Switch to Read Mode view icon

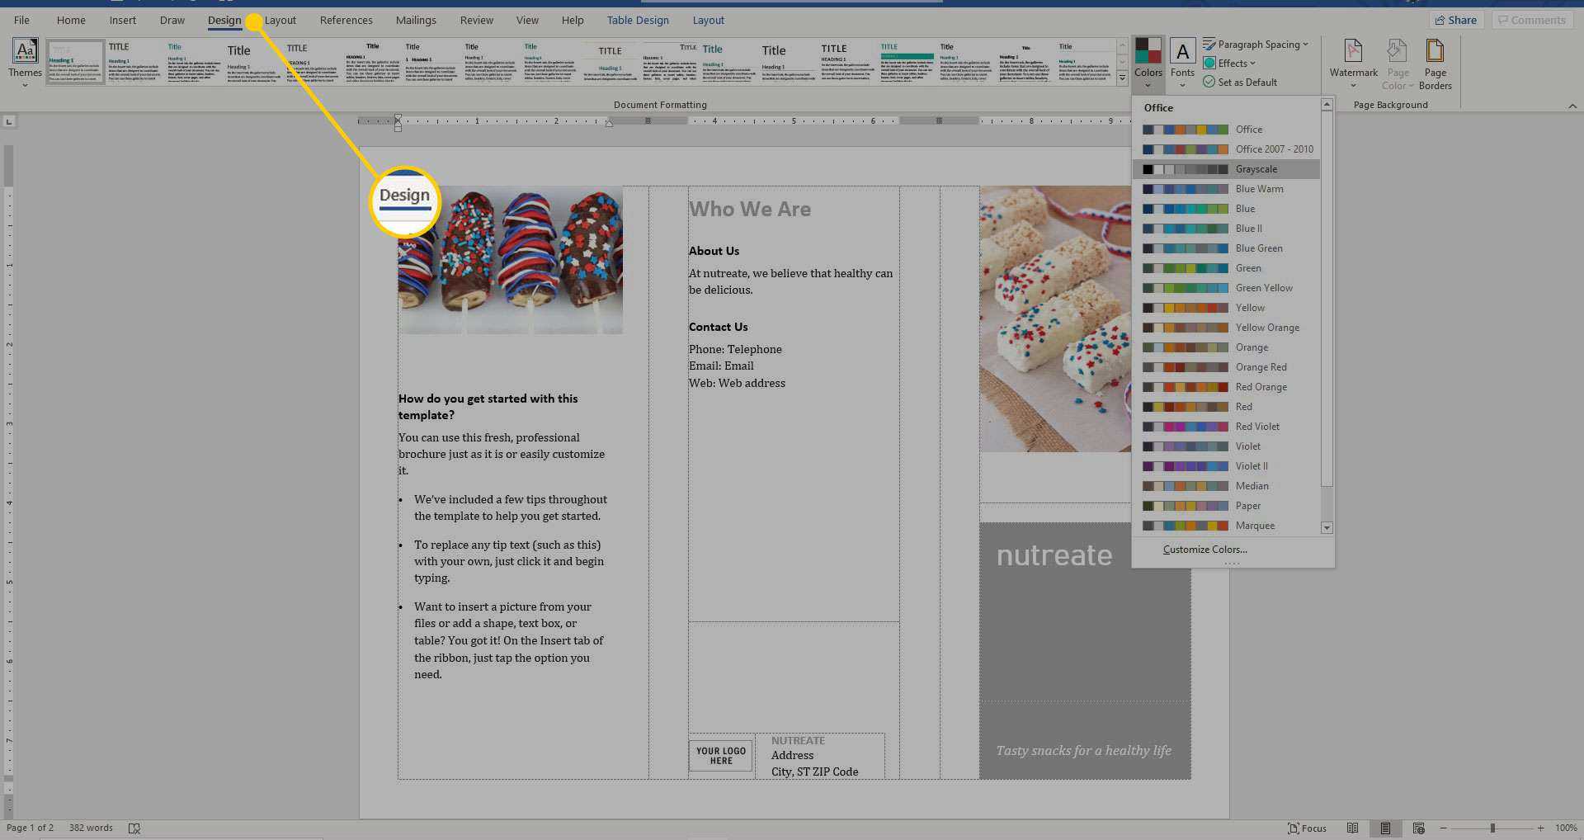(x=1352, y=828)
